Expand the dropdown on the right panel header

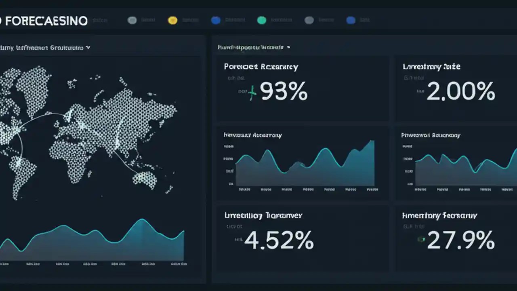click(x=288, y=47)
